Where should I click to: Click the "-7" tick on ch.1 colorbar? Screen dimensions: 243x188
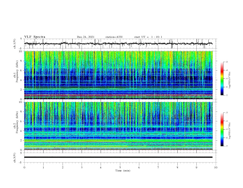(x=226, y=95)
